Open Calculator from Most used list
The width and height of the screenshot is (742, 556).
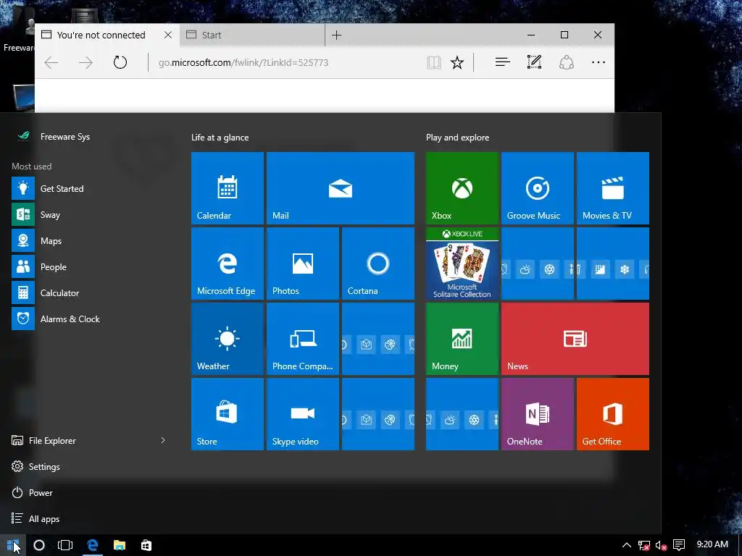pyautogui.click(x=90, y=292)
